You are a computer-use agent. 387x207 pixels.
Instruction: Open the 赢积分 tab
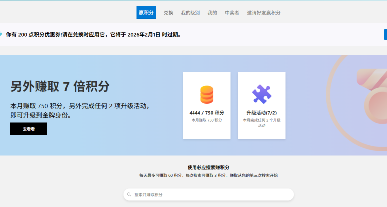[146, 13]
